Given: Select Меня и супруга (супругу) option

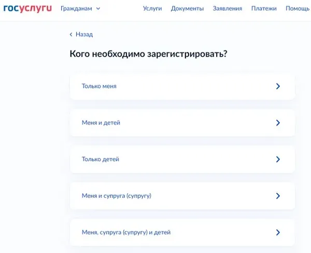Looking at the screenshot, I should click(x=182, y=196).
